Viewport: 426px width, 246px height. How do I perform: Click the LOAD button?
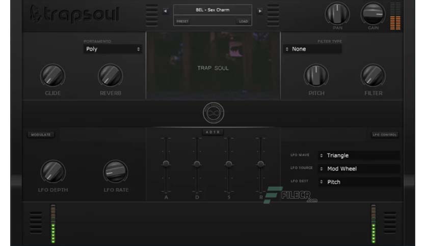244,21
